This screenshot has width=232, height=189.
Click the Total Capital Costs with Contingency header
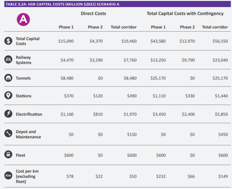[185, 14]
